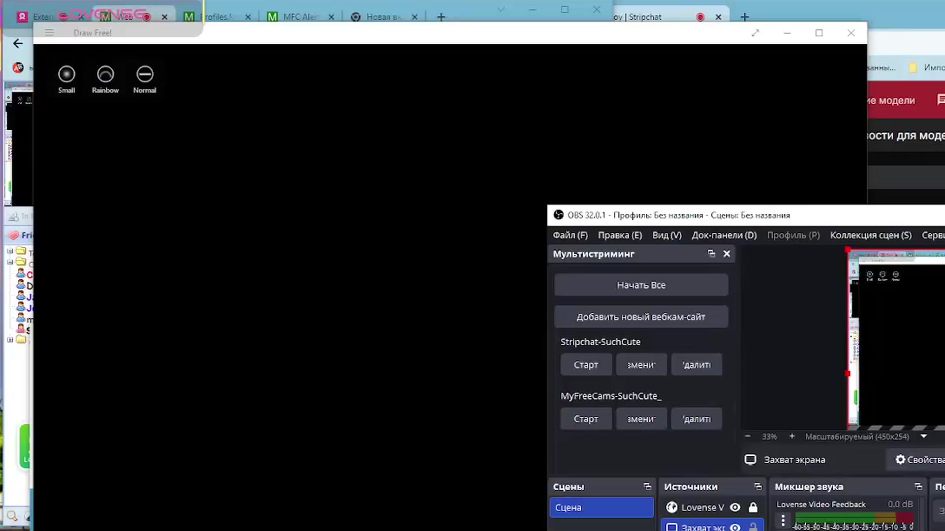The width and height of the screenshot is (945, 531).
Task: Click the Начать Все button
Action: [x=641, y=285]
